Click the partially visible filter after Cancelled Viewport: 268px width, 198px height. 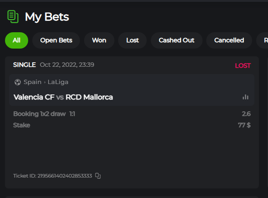pos(263,40)
